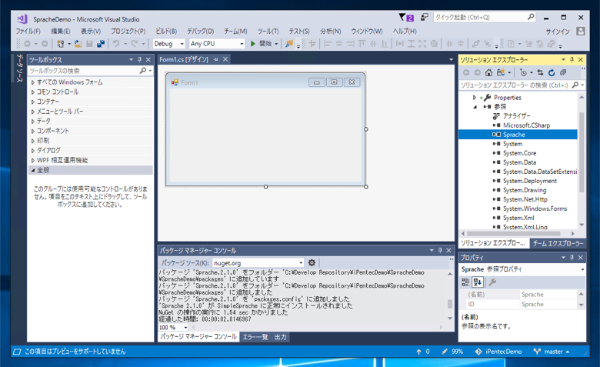Viewport: 600px width, 367px height.
Task: Click the Undo arrow icon
Action: pos(116,44)
